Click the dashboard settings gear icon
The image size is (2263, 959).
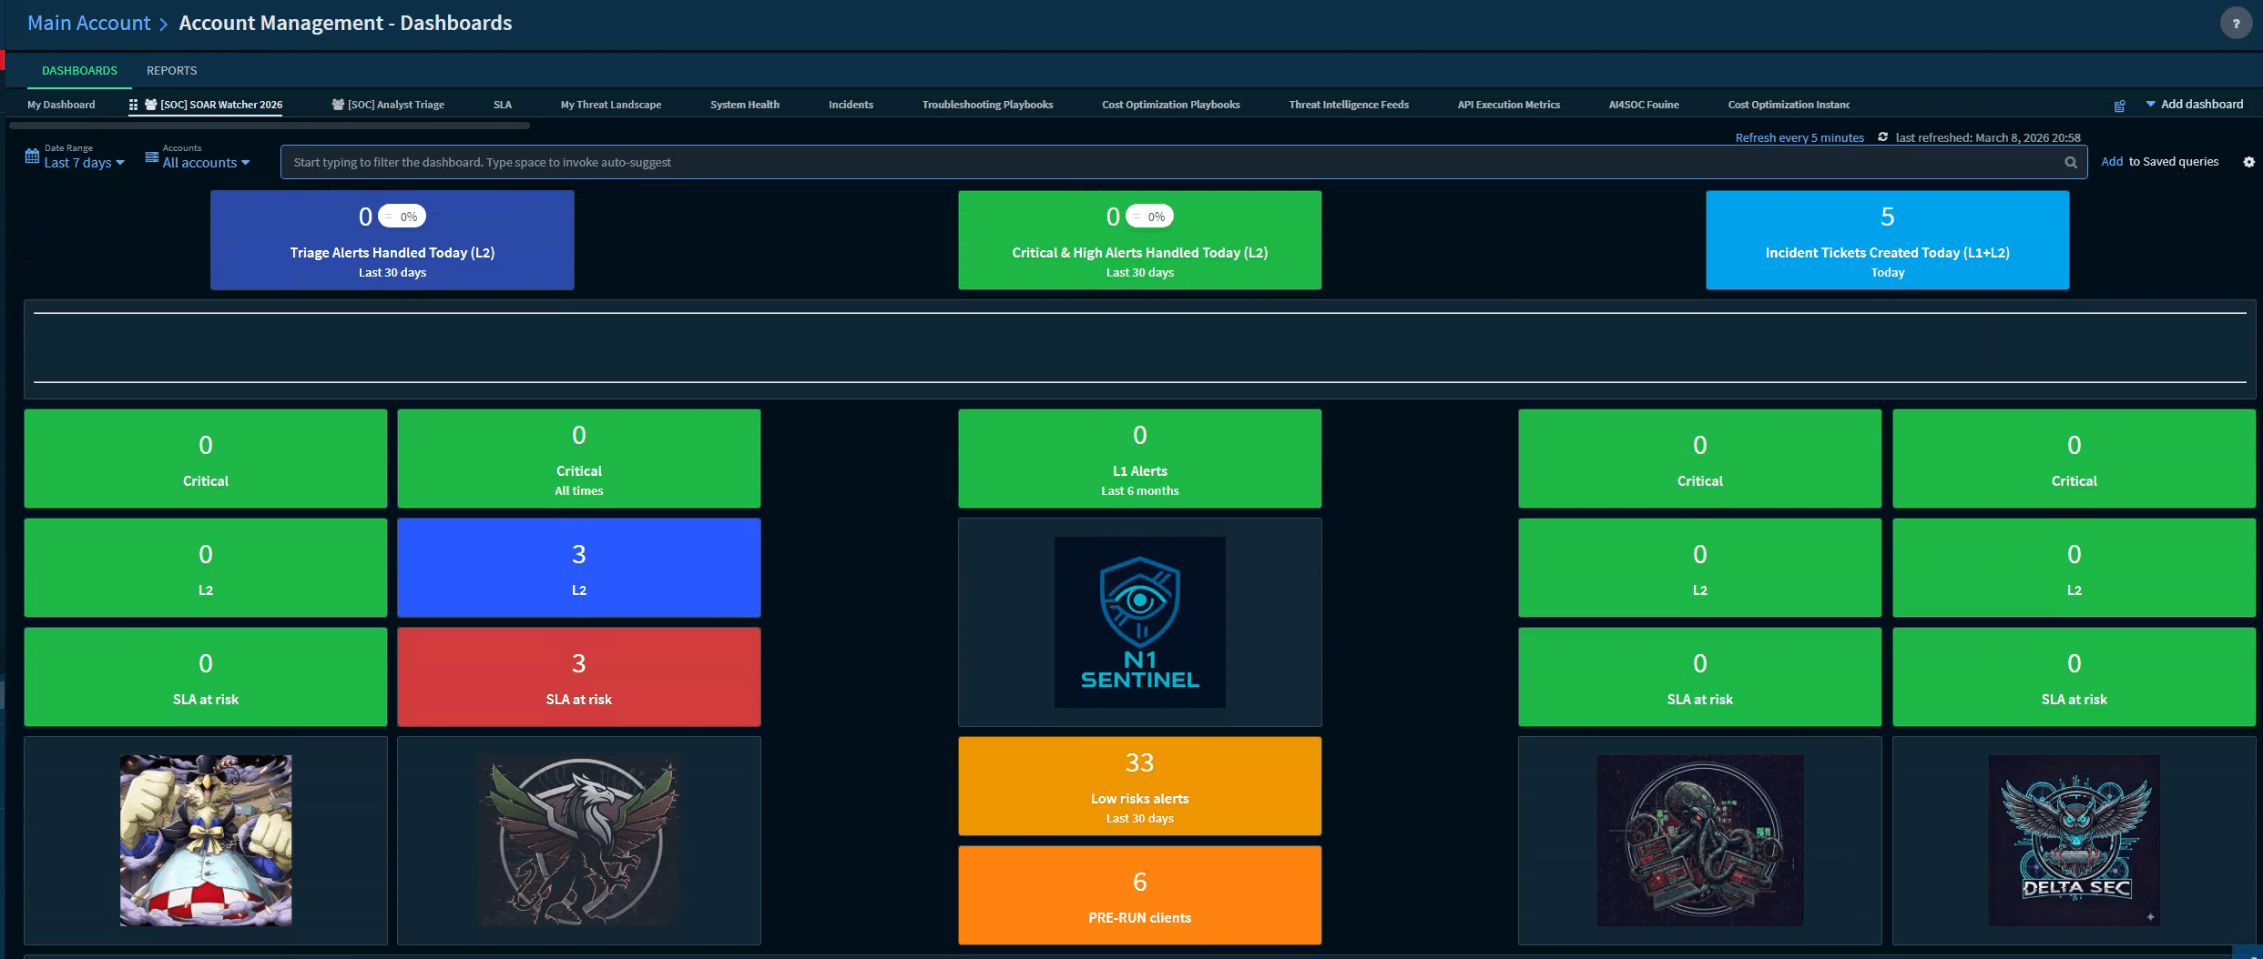tap(2248, 162)
